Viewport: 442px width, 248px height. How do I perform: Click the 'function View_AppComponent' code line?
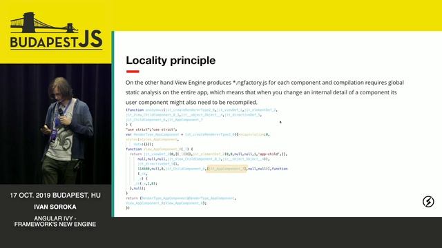[160, 149]
